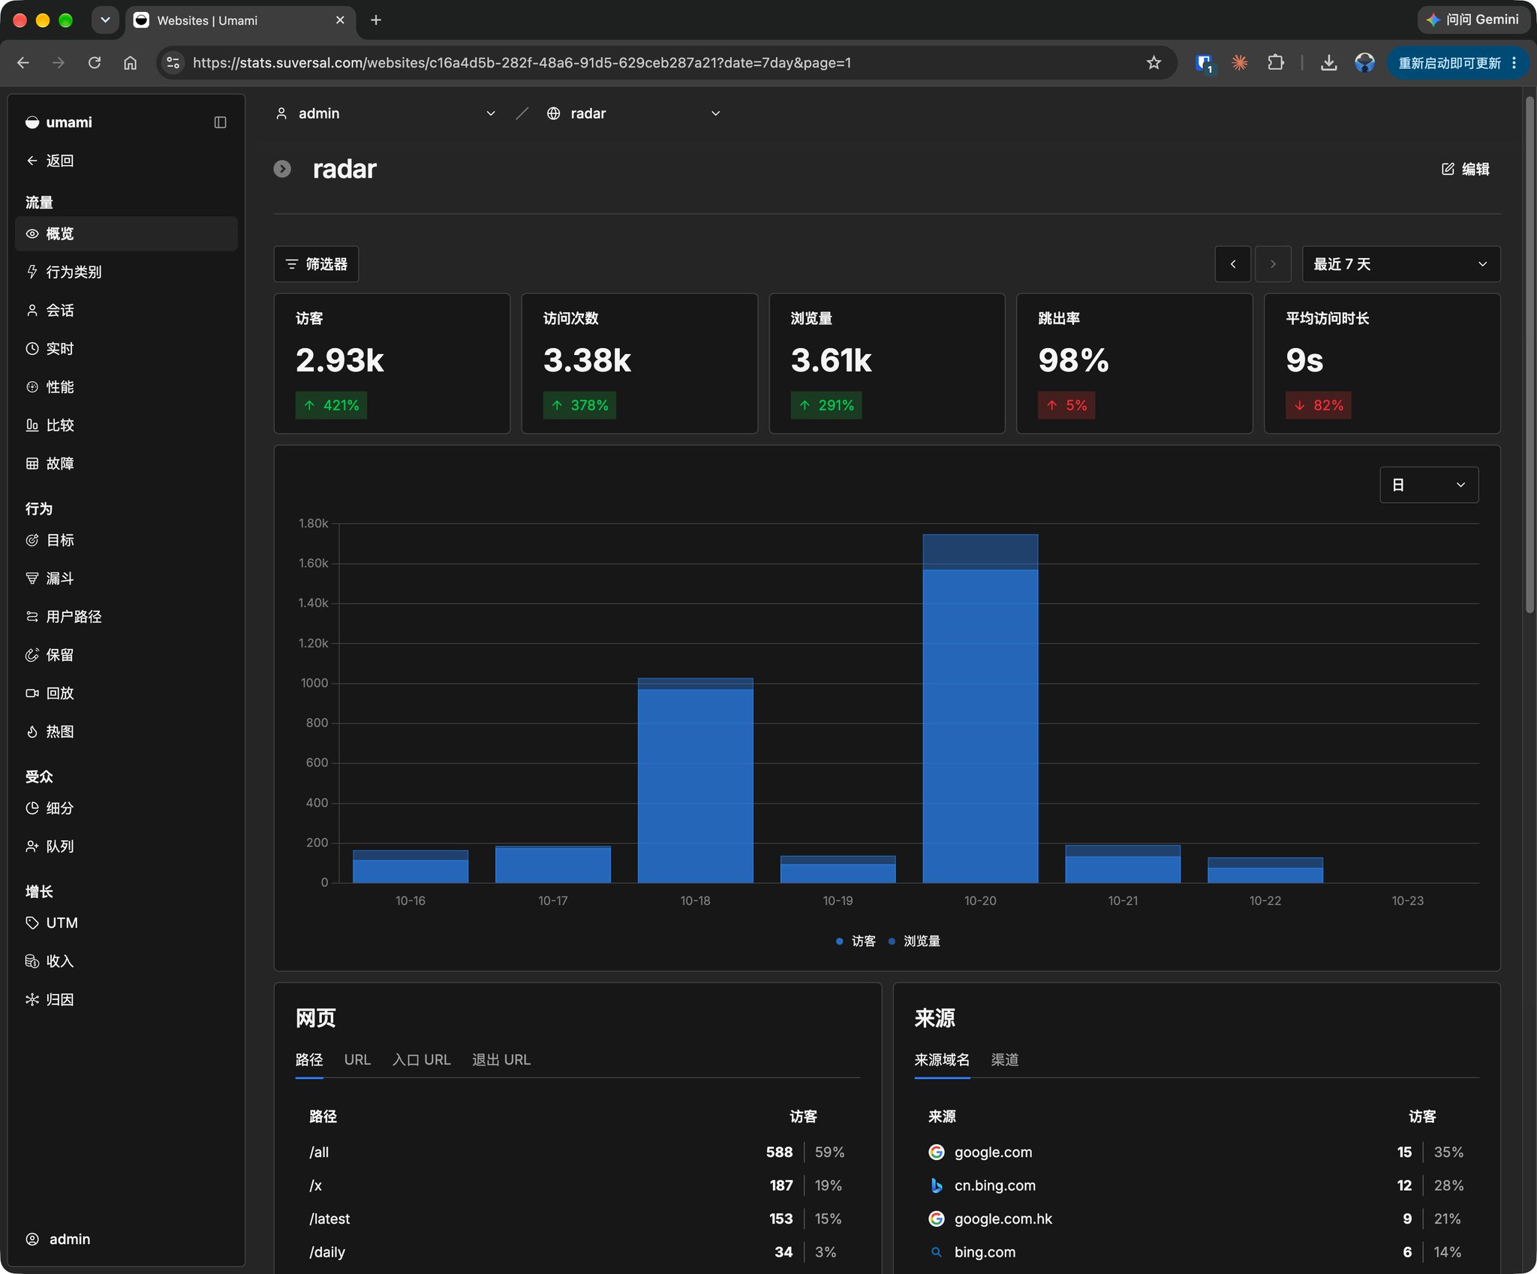Open the 日 chart unit dropdown
The width and height of the screenshot is (1537, 1274).
pyautogui.click(x=1429, y=485)
